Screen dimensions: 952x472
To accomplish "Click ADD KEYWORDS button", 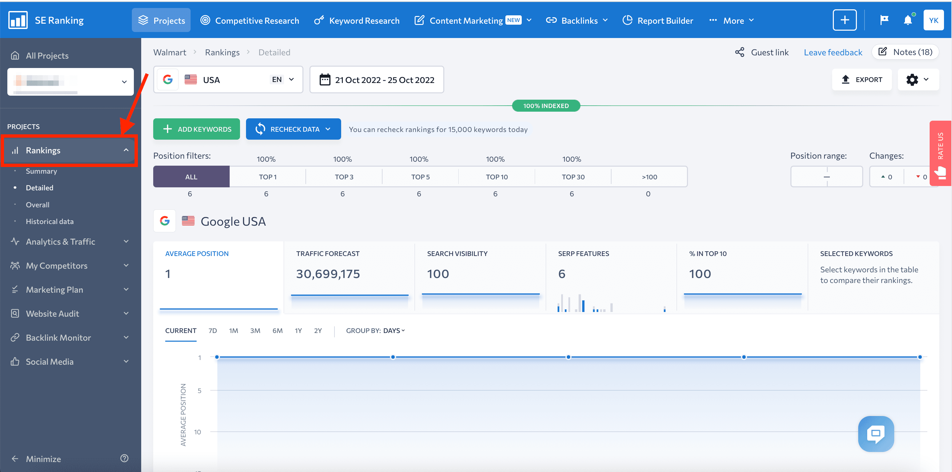I will pyautogui.click(x=197, y=129).
